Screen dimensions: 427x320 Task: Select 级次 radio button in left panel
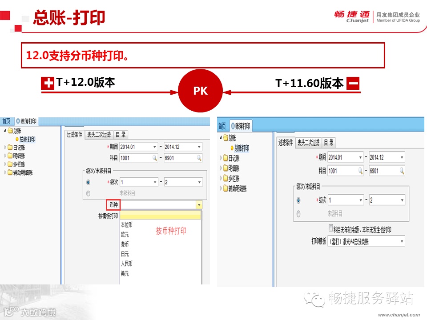[x=88, y=182]
